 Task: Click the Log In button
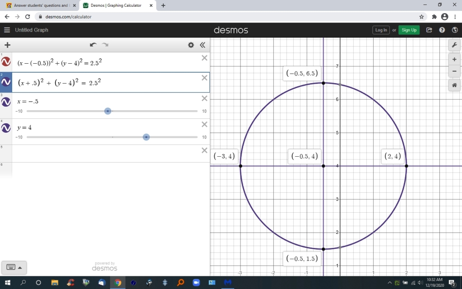381,30
